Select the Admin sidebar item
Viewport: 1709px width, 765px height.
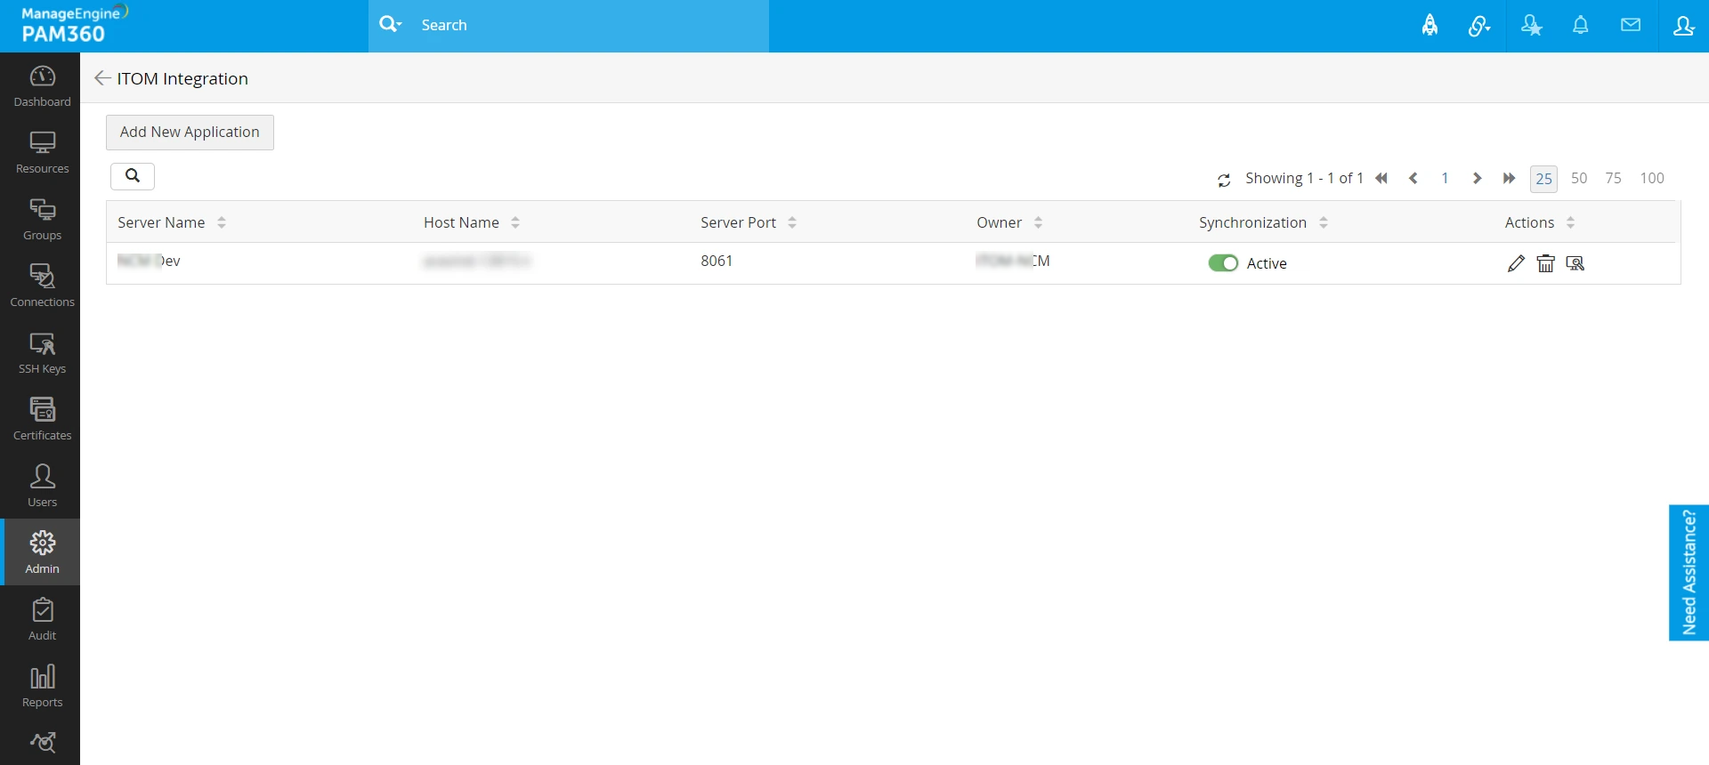[x=42, y=552]
